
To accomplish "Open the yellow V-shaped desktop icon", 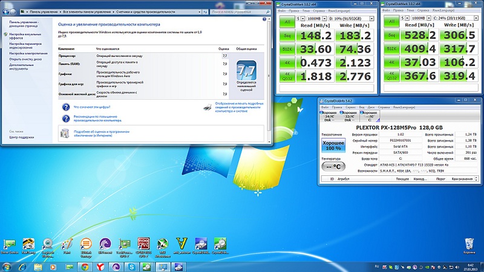I will tap(182, 246).
